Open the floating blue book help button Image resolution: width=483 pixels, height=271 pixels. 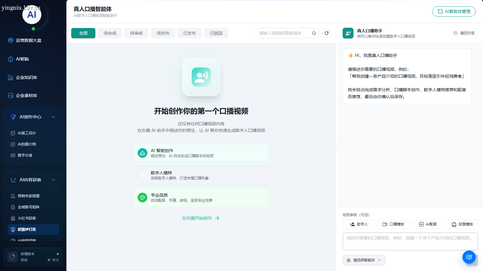click(x=469, y=257)
